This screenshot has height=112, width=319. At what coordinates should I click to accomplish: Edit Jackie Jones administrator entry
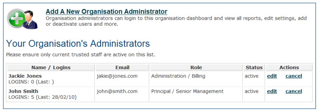[x=272, y=76]
